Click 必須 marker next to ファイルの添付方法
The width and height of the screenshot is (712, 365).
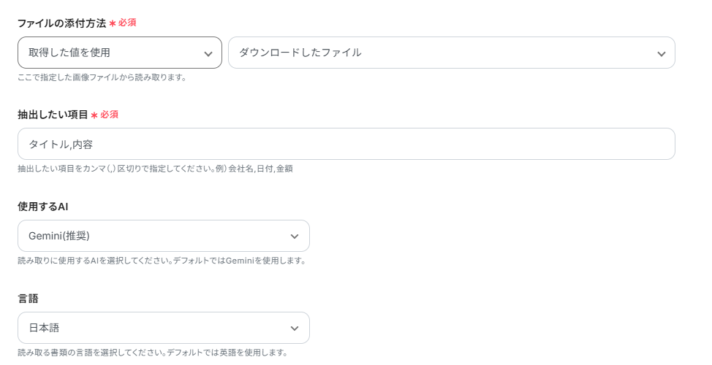[x=127, y=23]
